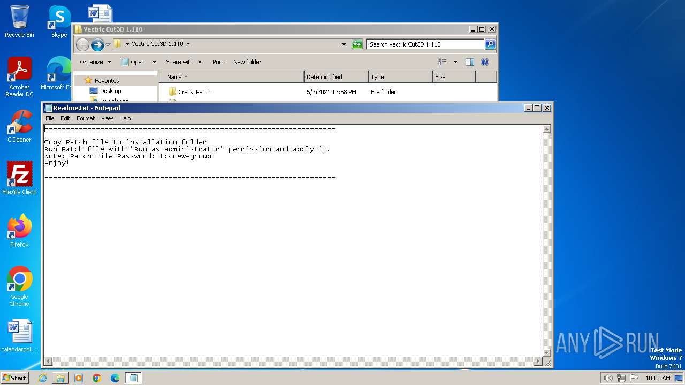Minimize the Vectric Cut3D Explorer window
Screen dimensions: 685x385
[473, 29]
